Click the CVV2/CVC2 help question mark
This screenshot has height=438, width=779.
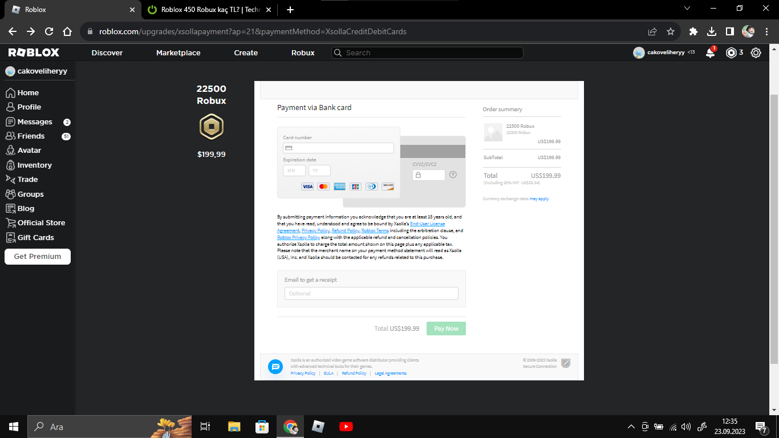tap(453, 175)
